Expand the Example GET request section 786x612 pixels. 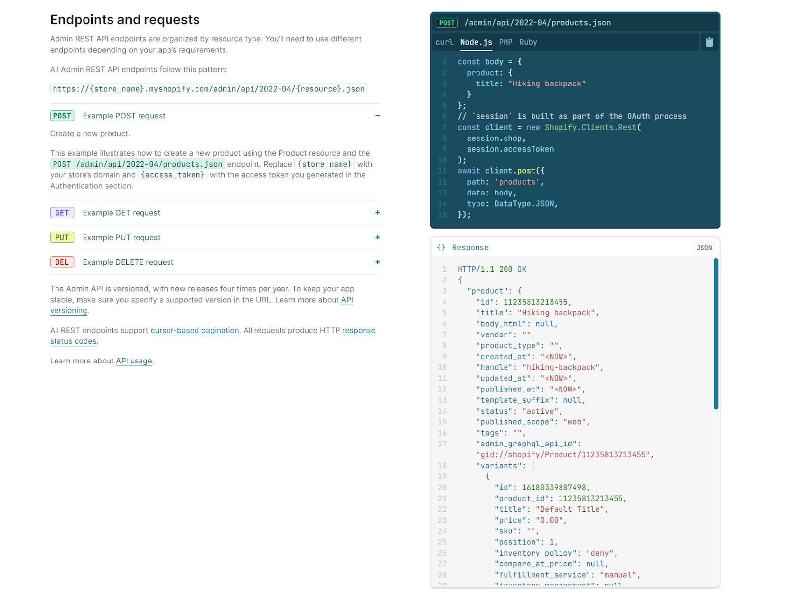tap(377, 212)
